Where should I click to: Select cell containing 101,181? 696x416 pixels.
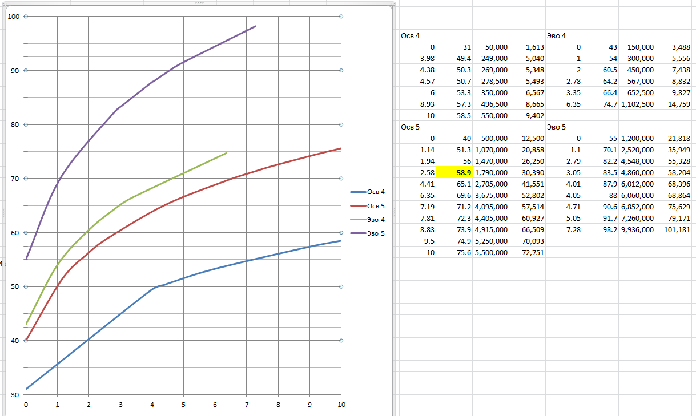click(673, 229)
